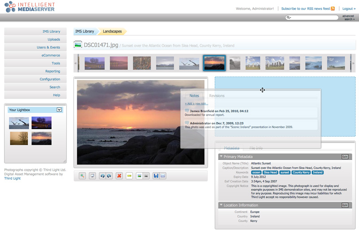Screen dimensions: 359x237
Task: Open IMS Library in sidebar menu
Action: tap(35, 31)
